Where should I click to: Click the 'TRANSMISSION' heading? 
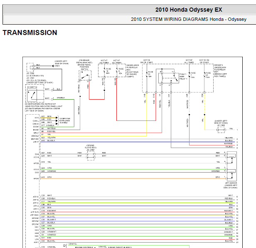tap(30, 33)
